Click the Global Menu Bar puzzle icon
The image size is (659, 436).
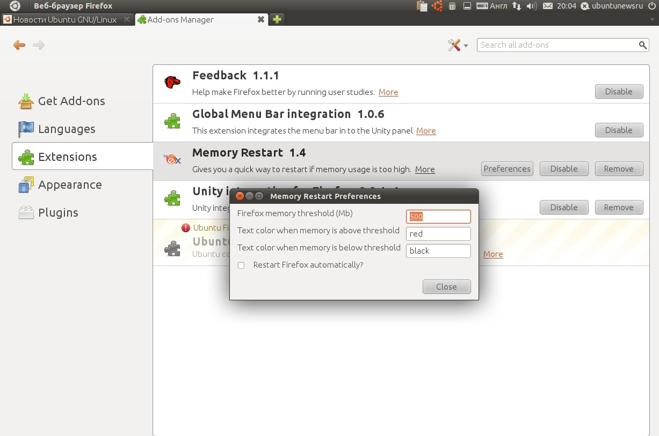[172, 121]
